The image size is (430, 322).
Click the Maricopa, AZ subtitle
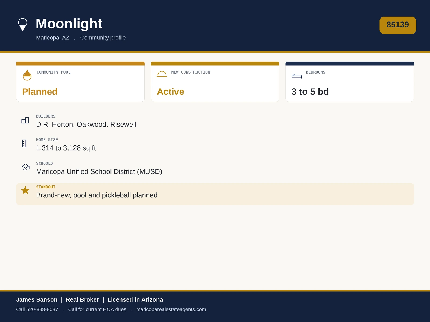[53, 38]
